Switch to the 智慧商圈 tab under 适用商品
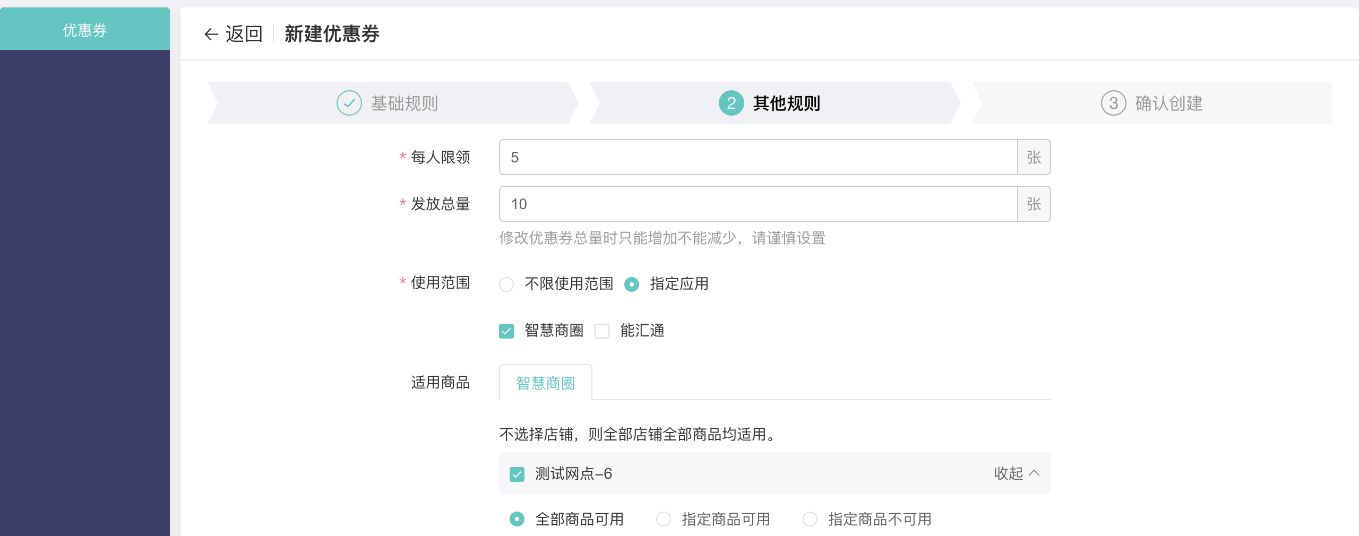Image resolution: width=1359 pixels, height=536 pixels. 546,383
